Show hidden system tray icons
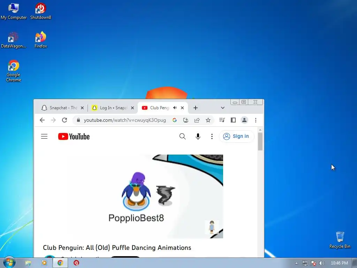The height and width of the screenshot is (268, 357). (296, 263)
